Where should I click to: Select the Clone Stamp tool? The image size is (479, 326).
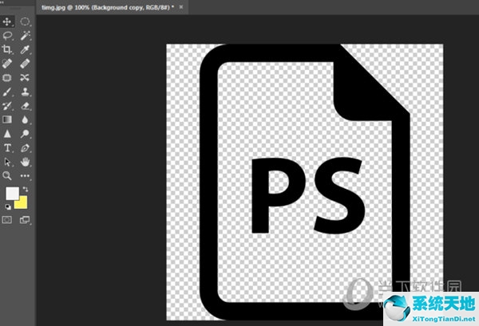tap(26, 91)
